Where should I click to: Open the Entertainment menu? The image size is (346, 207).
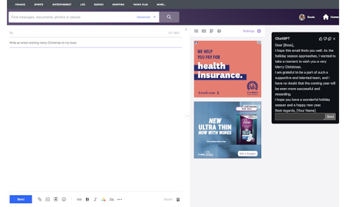click(62, 4)
